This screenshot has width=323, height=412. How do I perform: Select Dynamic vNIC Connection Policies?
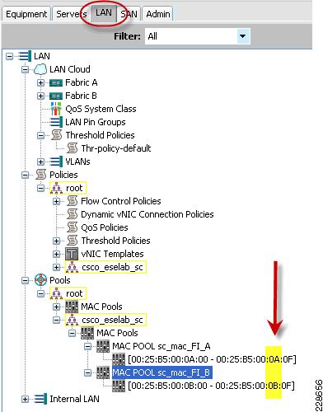[x=147, y=214]
